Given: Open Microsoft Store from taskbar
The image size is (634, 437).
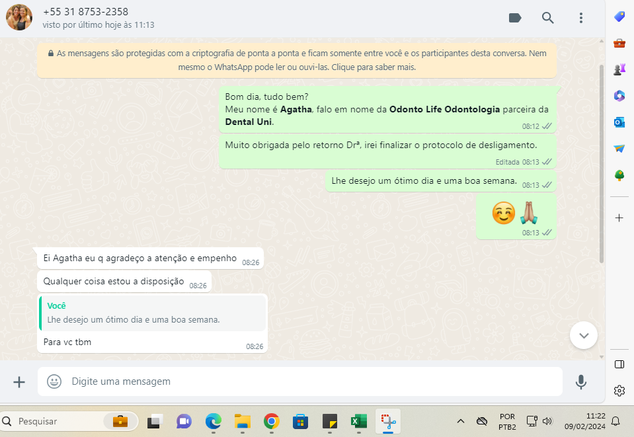Looking at the screenshot, I should [x=300, y=421].
